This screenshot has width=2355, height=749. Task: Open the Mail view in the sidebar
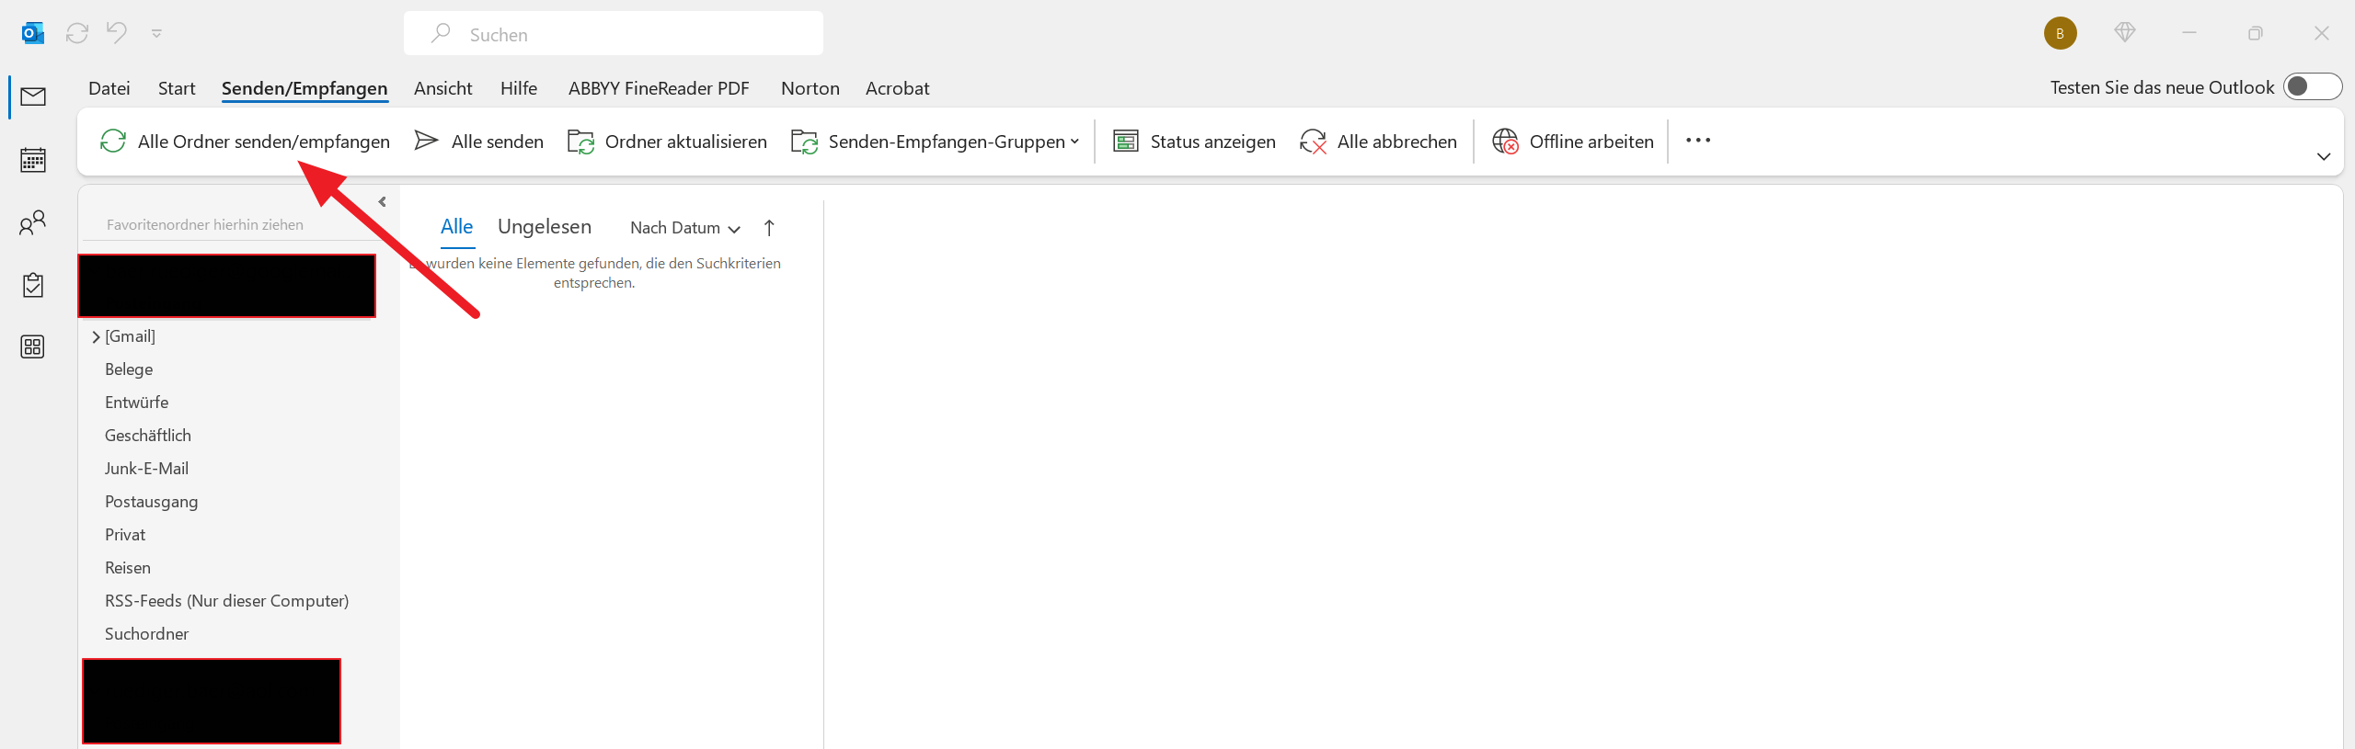(33, 96)
